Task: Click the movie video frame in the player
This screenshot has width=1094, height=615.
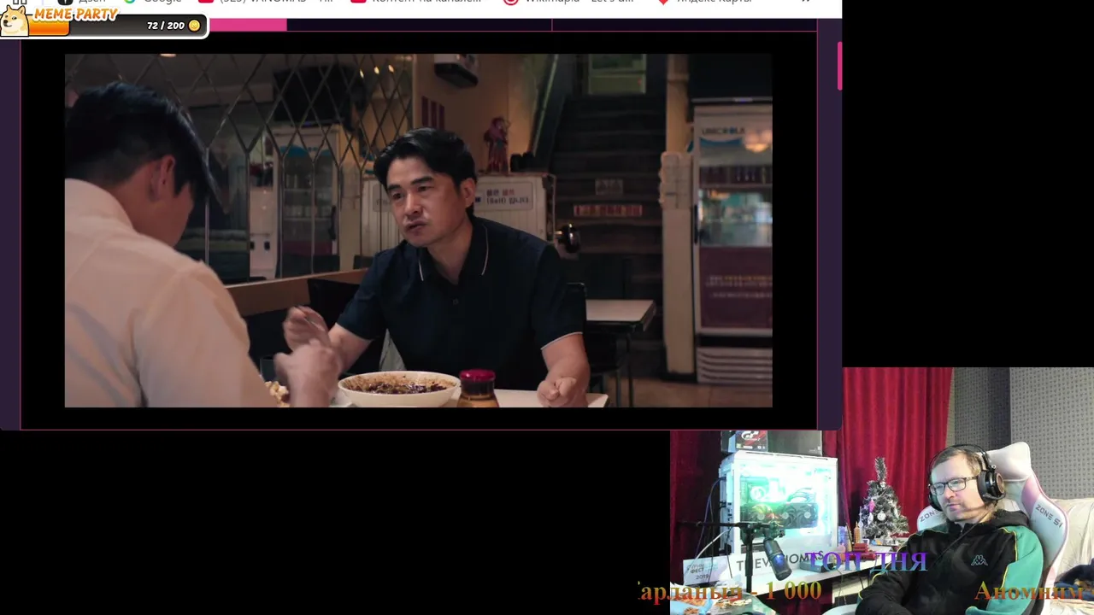Action: pos(419,231)
